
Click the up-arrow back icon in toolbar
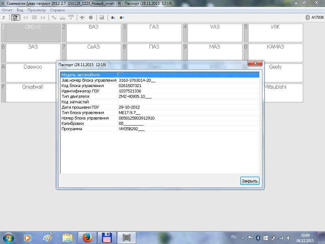pyautogui.click(x=4, y=17)
